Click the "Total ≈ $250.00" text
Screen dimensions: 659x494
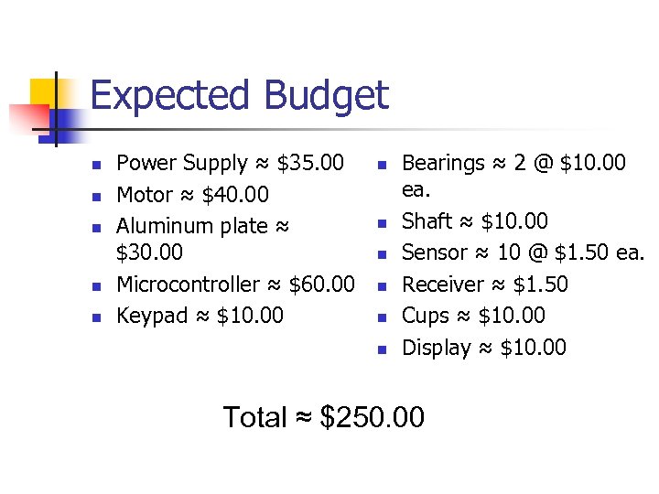(x=324, y=417)
